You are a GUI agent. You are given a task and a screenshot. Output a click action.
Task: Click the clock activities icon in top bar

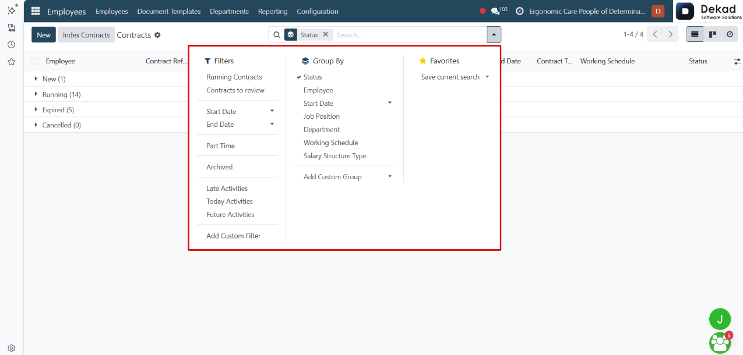point(519,11)
